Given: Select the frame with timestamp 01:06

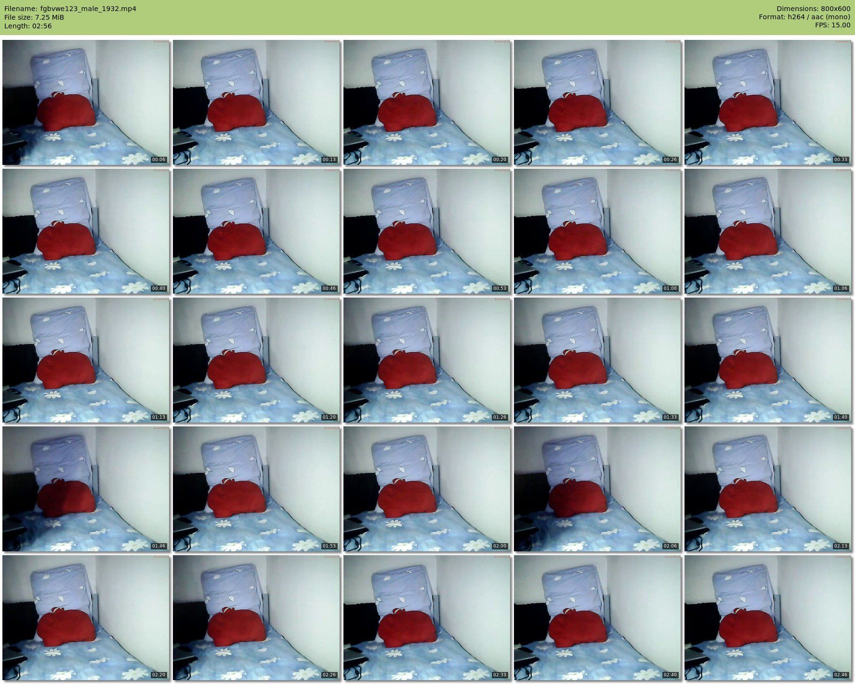Looking at the screenshot, I should tap(768, 231).
